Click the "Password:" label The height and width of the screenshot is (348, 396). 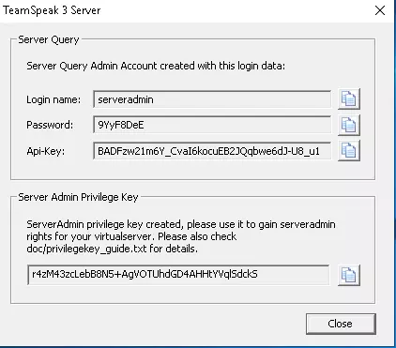pyautogui.click(x=50, y=125)
